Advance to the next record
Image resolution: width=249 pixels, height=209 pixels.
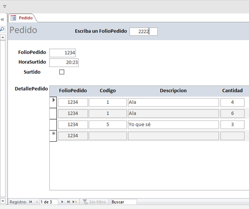click(x=63, y=202)
